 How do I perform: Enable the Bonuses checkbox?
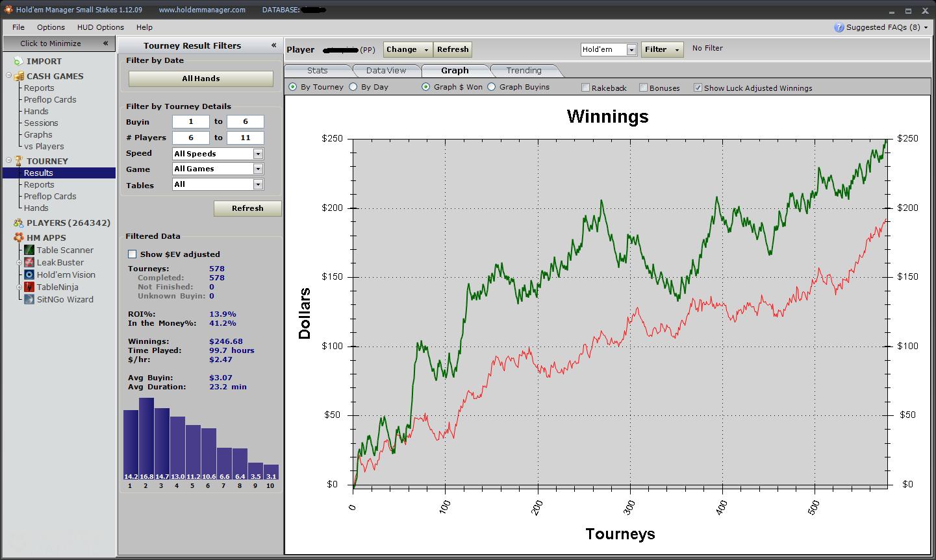(643, 88)
